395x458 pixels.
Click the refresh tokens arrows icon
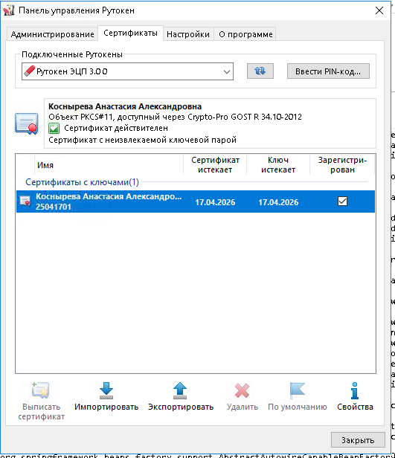coord(260,71)
